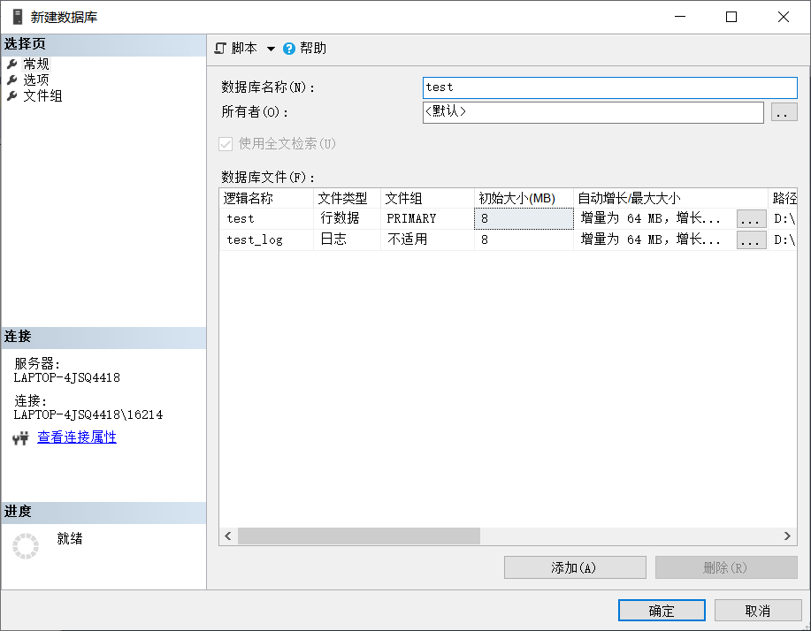Open autogrowth settings for the test row
The image size is (811, 631).
tap(751, 218)
